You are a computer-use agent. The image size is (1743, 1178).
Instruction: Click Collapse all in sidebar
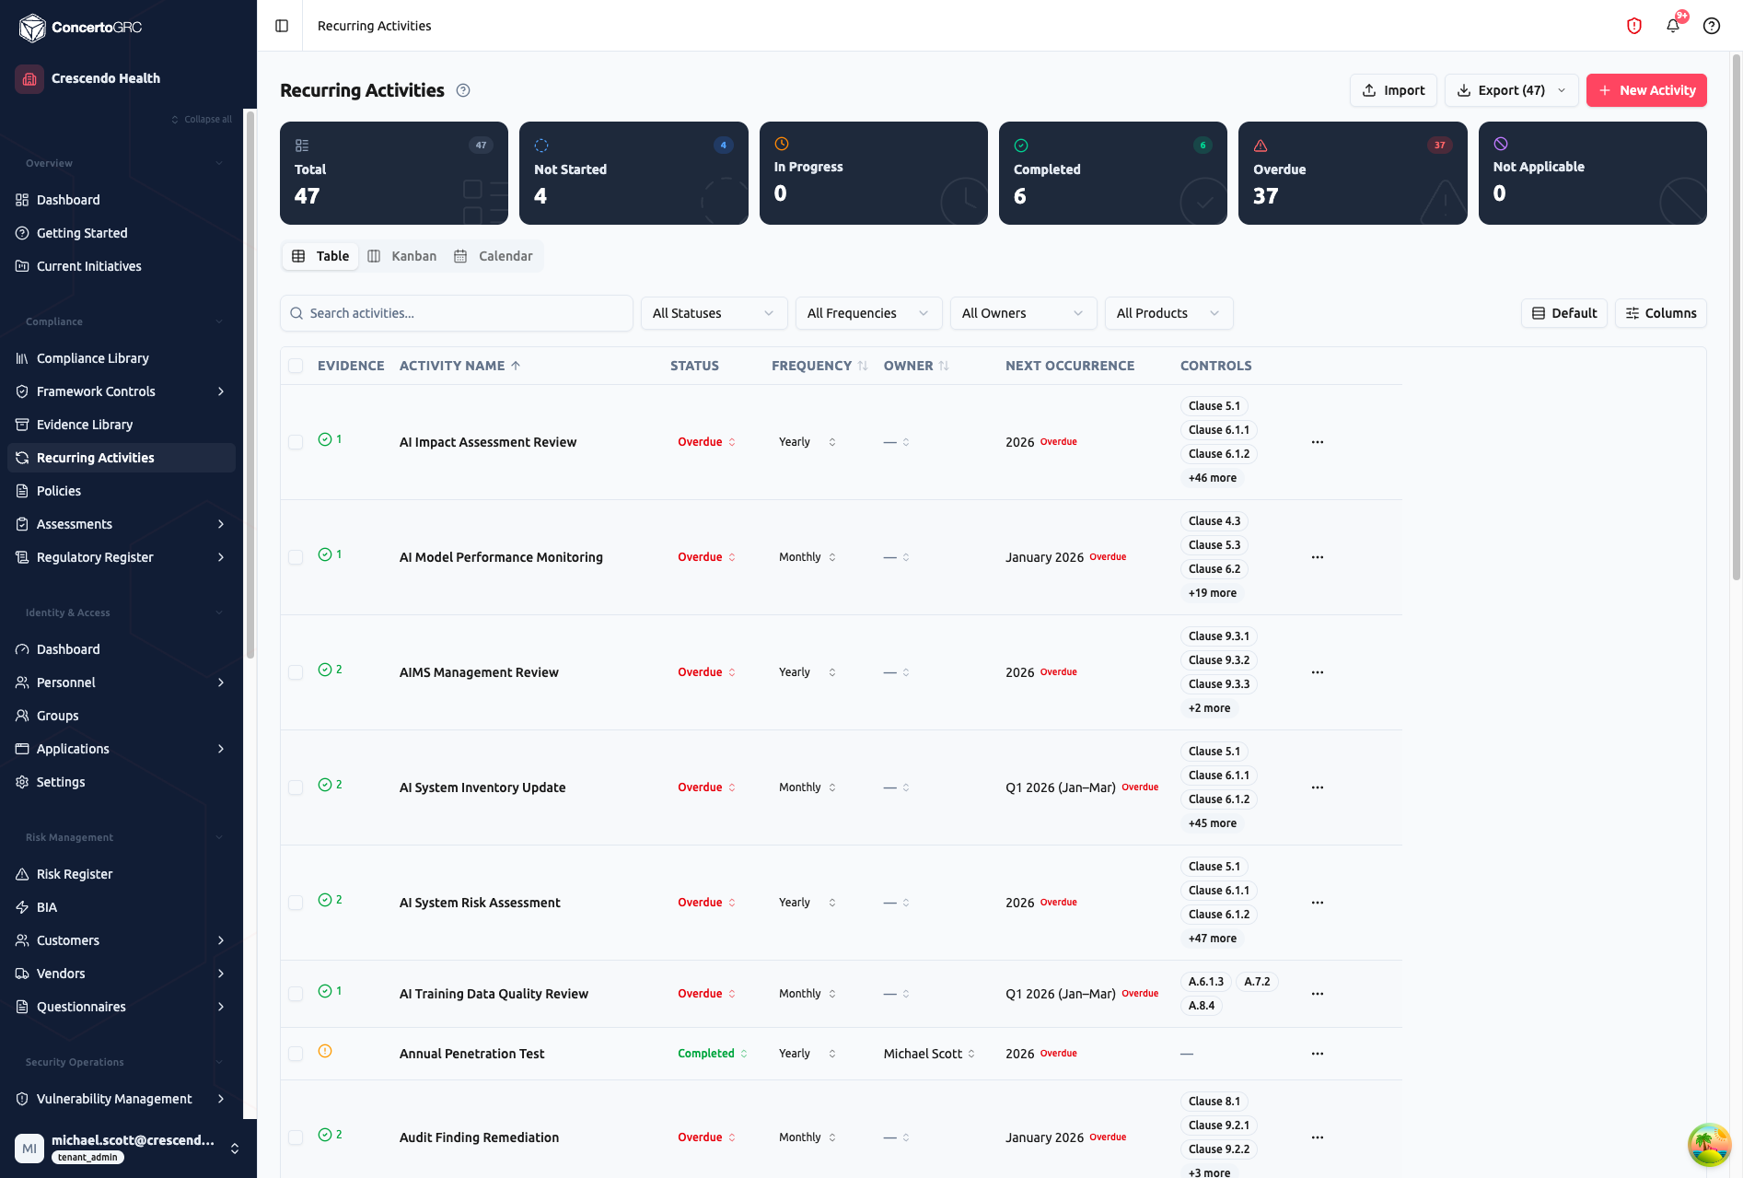(202, 119)
